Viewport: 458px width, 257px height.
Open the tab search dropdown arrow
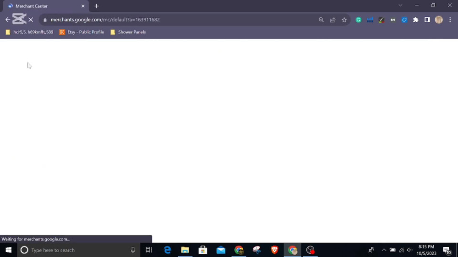(400, 5)
